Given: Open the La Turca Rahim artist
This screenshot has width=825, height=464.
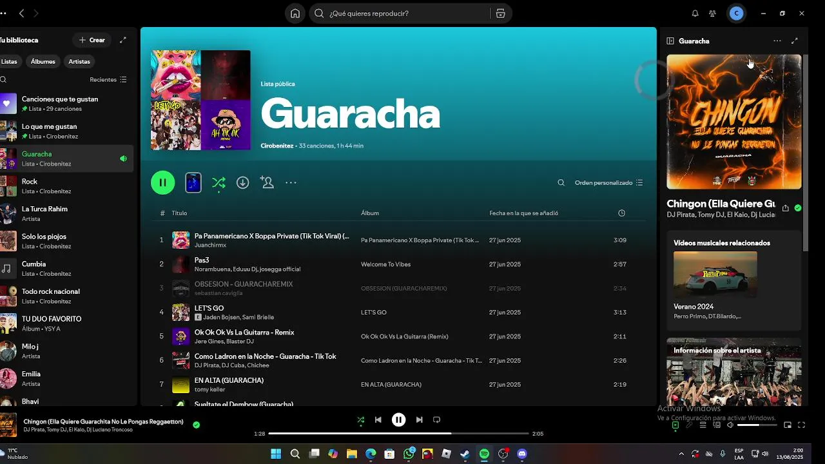Looking at the screenshot, I should (x=67, y=213).
